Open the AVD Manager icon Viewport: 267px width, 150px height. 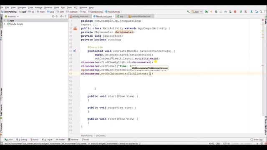point(241,12)
